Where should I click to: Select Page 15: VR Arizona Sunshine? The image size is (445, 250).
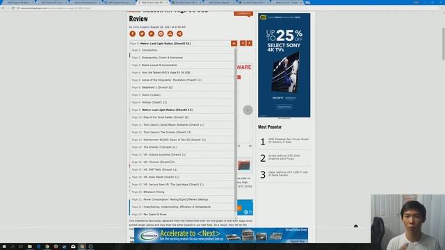[x=182, y=154]
